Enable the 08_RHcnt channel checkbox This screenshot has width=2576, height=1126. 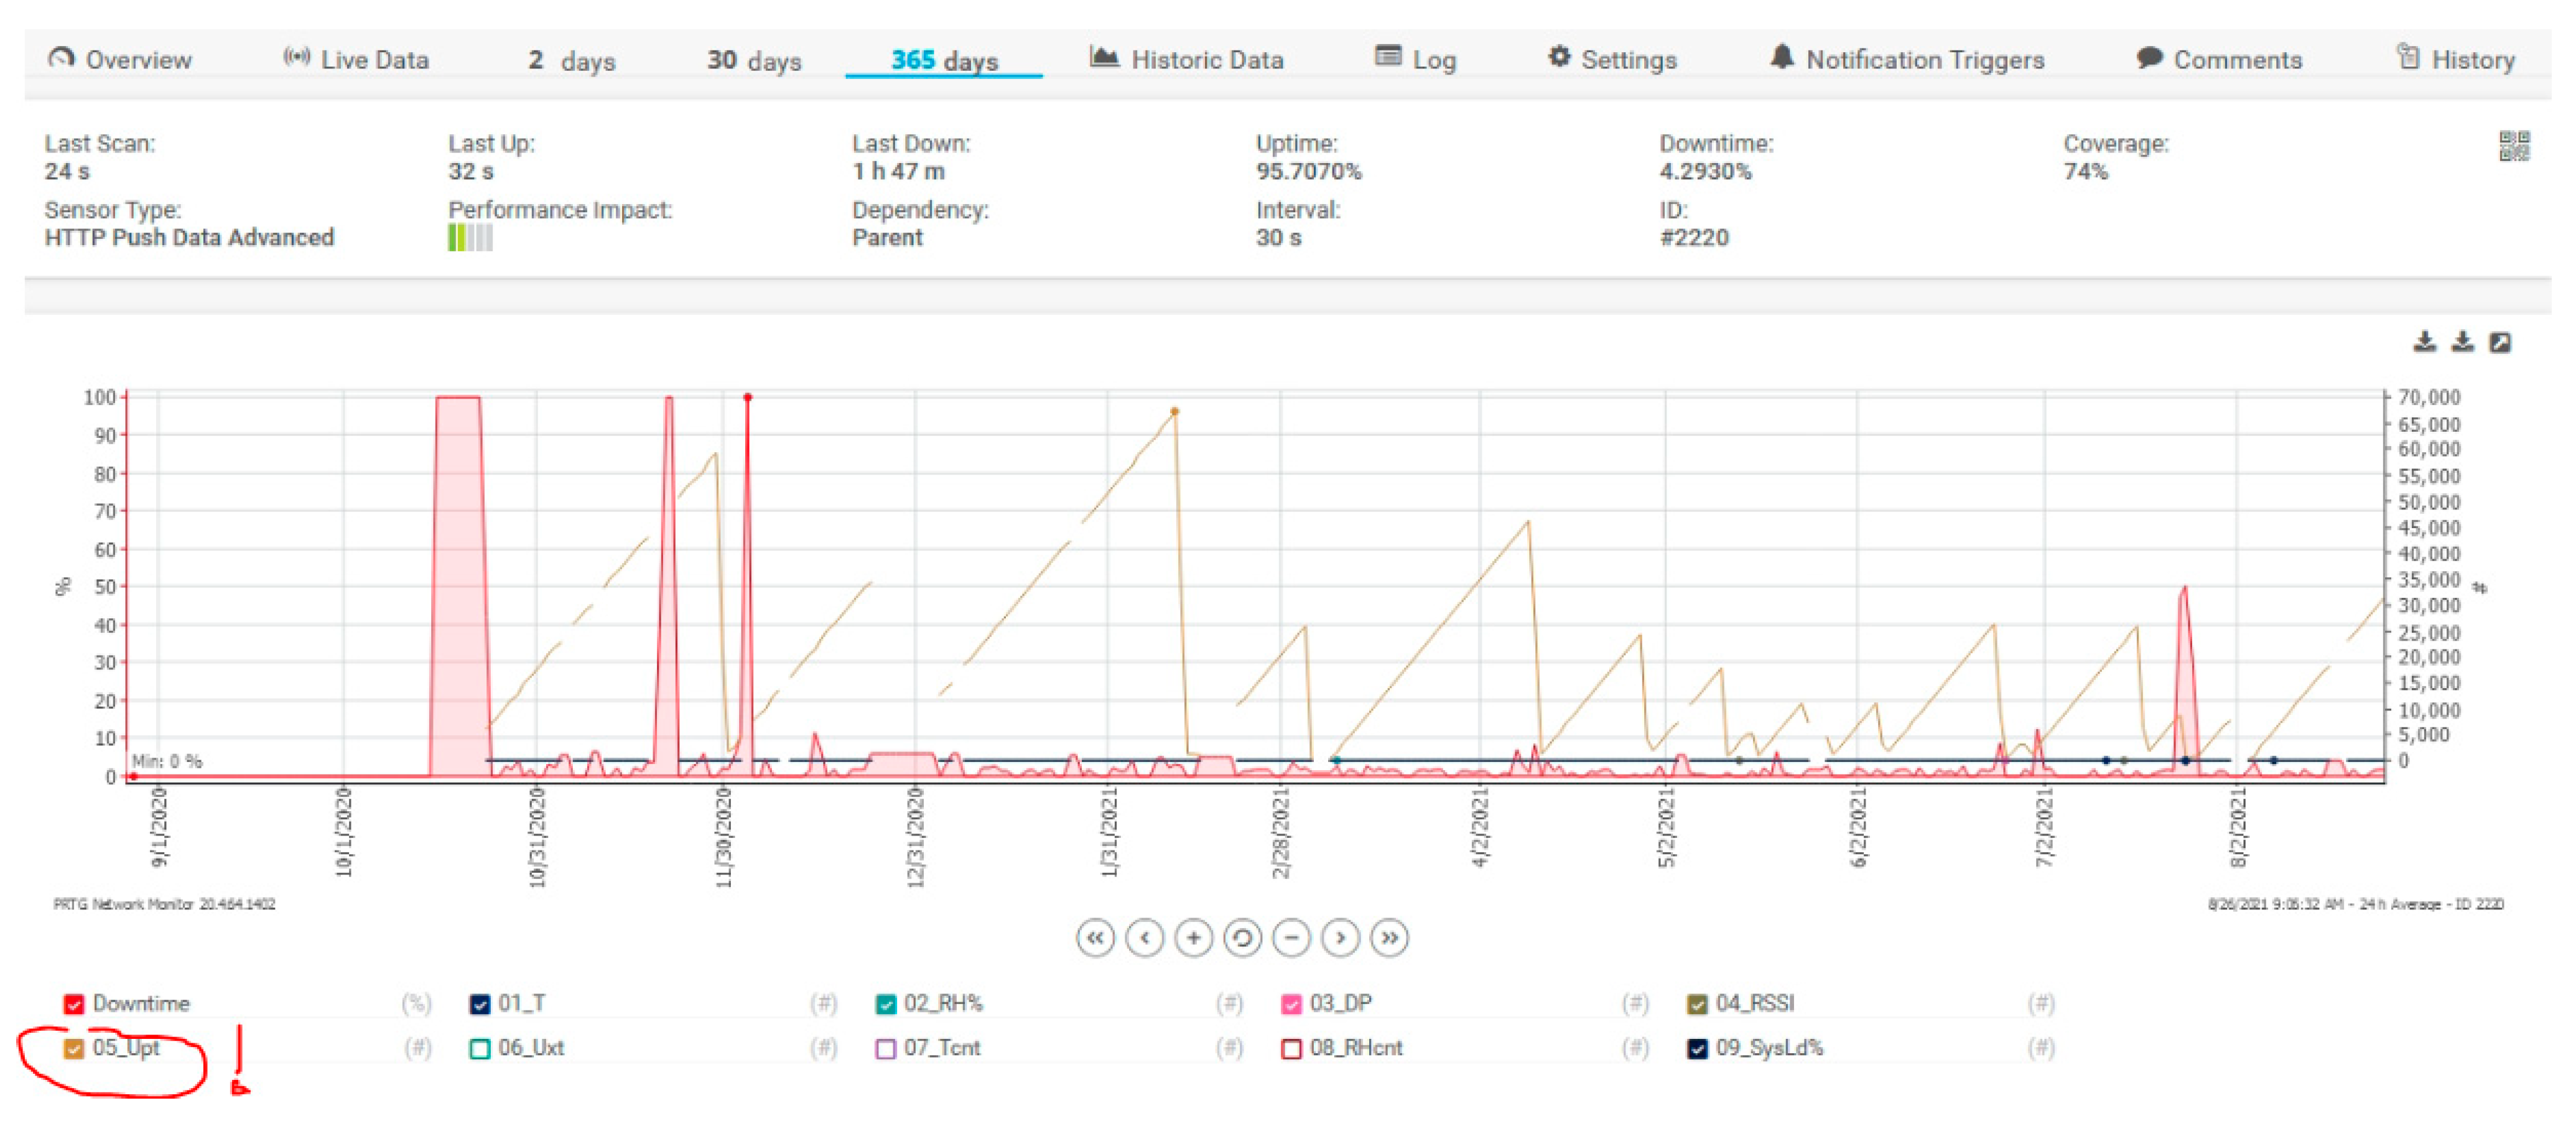[x=1291, y=1048]
